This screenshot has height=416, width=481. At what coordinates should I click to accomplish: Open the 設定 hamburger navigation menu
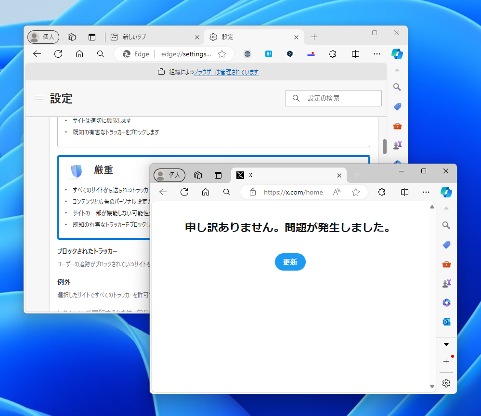(x=39, y=98)
